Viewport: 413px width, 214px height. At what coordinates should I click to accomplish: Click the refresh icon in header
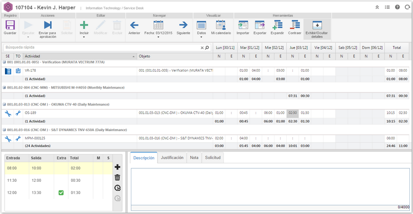tap(407, 7)
